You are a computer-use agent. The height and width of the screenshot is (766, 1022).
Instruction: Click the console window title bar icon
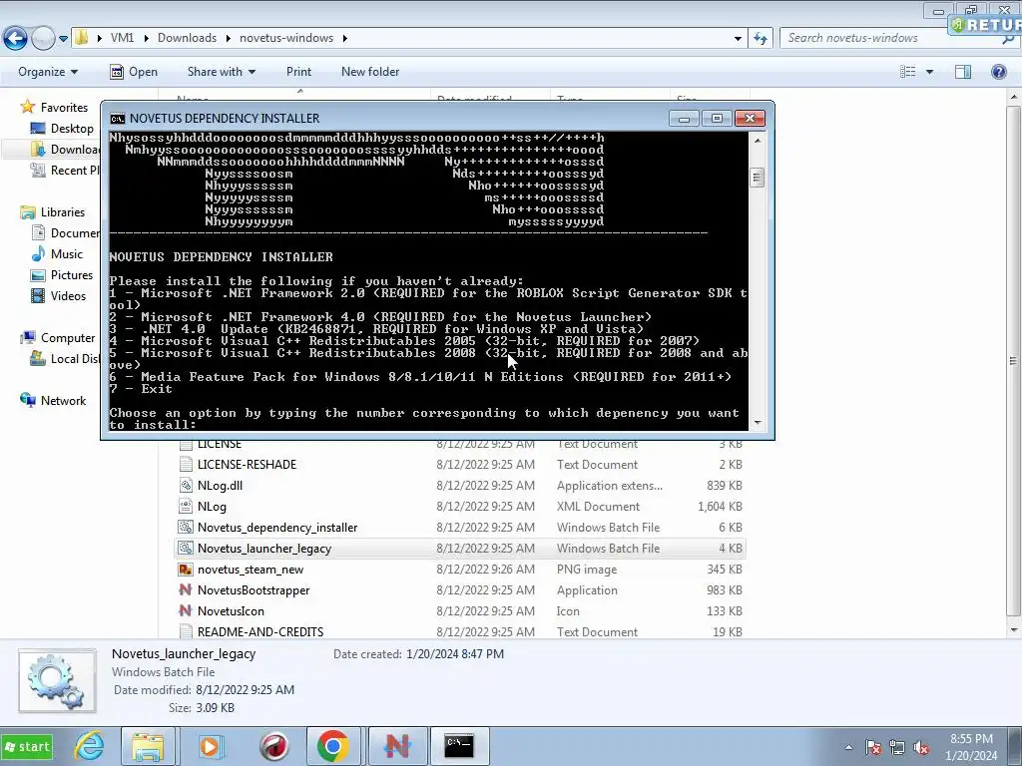(118, 119)
